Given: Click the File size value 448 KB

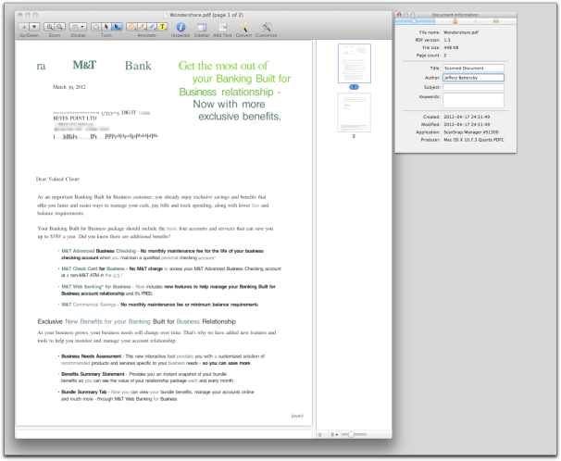Looking at the screenshot, I should (451, 47).
